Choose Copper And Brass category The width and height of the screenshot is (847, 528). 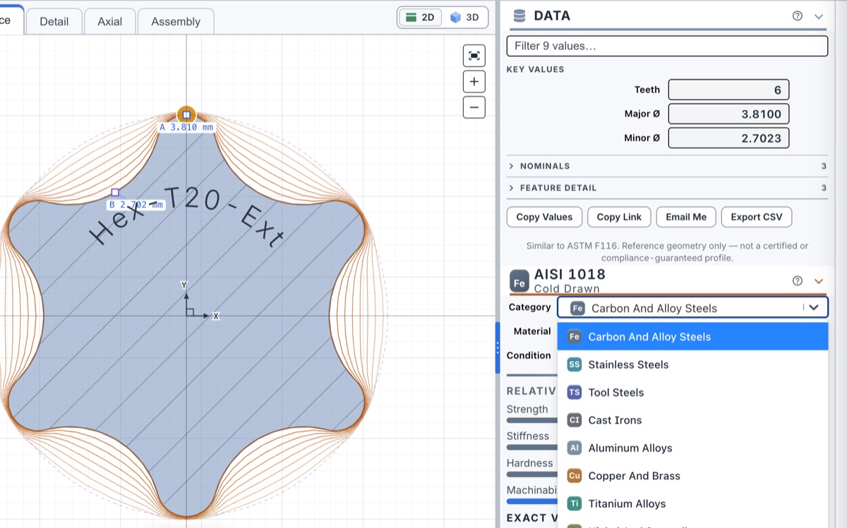692,476
